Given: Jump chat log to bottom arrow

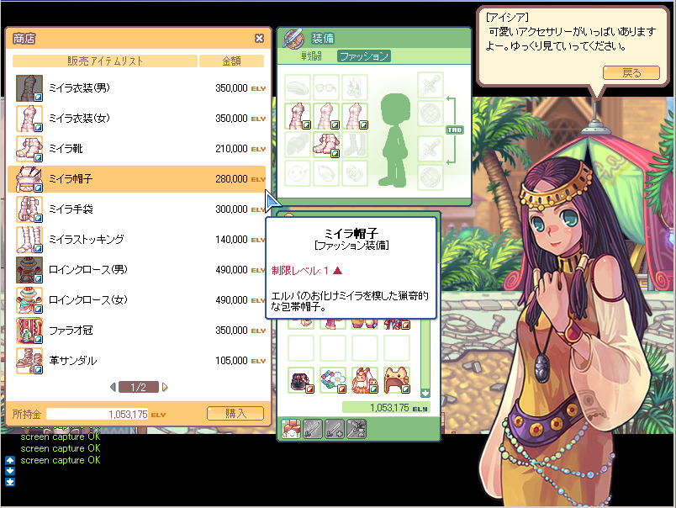Looking at the screenshot, I should tap(10, 482).
